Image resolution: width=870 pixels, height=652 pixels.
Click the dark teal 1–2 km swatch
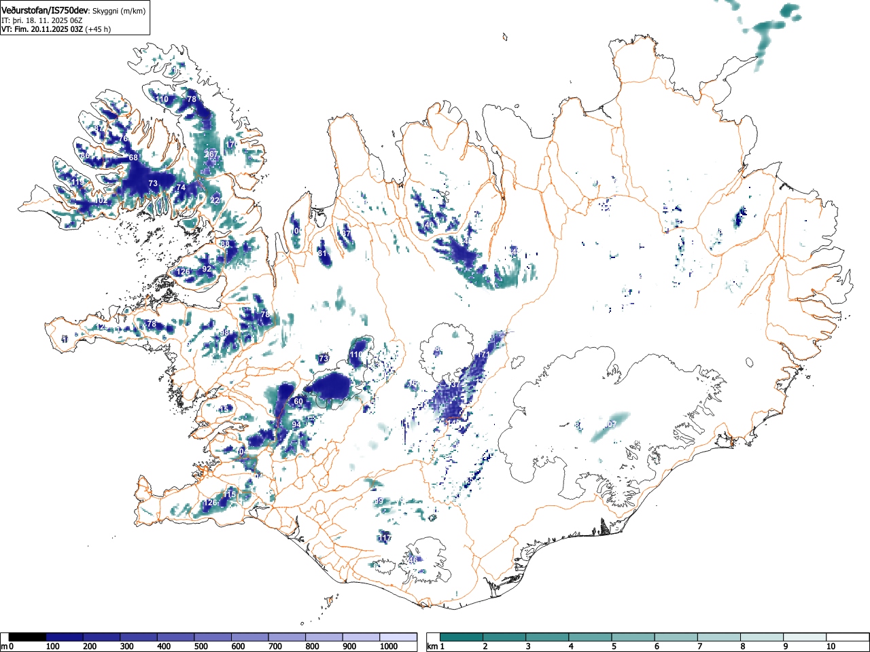(462, 637)
